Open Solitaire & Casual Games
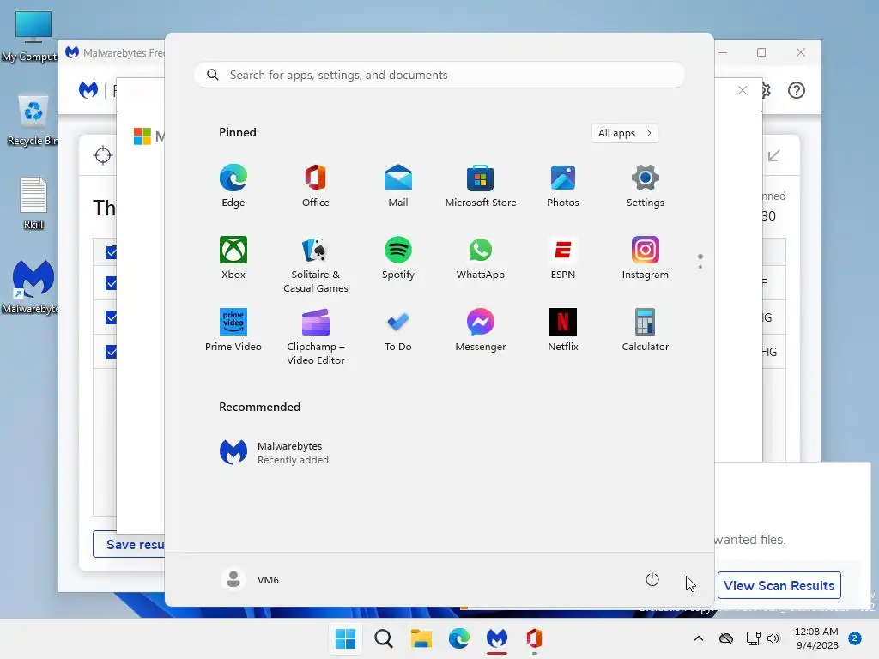The width and height of the screenshot is (879, 659). coord(316,264)
